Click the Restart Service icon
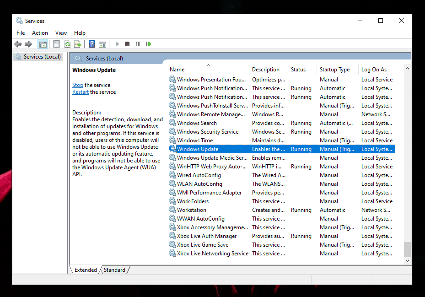Image resolution: width=425 pixels, height=297 pixels. 148,44
